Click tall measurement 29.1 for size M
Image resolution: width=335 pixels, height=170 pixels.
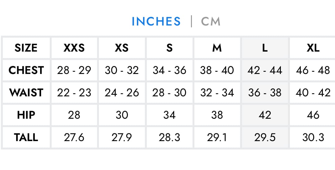(217, 137)
